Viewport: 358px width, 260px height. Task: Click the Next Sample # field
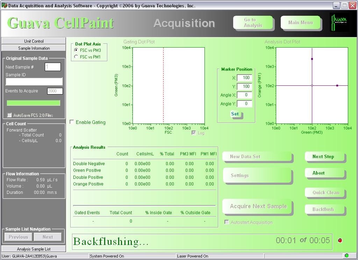[53, 67]
